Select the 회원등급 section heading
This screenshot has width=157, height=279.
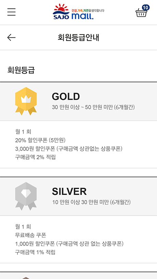[x=21, y=70]
